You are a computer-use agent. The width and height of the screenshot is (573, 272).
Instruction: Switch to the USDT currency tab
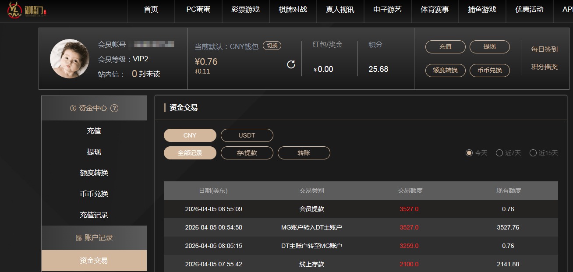coord(247,135)
